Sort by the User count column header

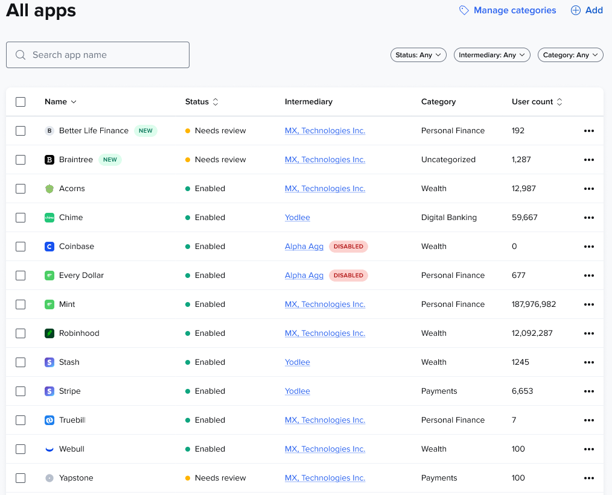point(537,102)
